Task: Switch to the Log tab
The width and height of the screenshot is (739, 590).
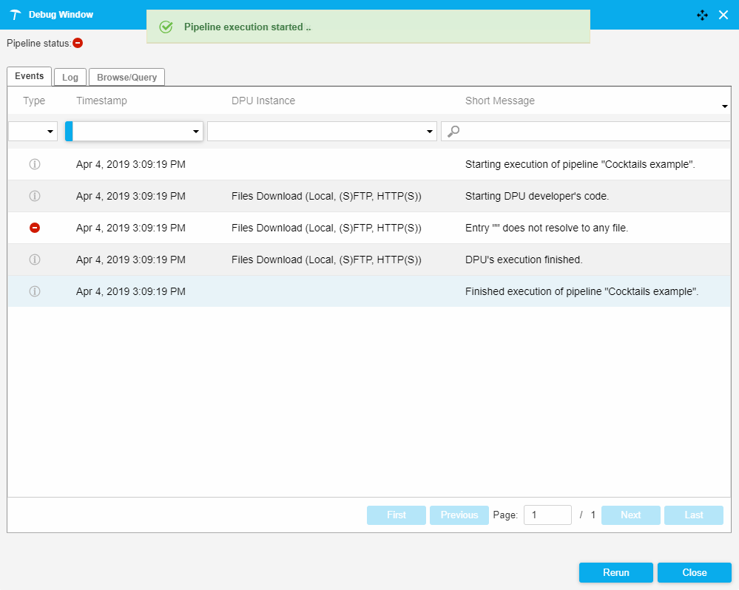Action: point(70,77)
